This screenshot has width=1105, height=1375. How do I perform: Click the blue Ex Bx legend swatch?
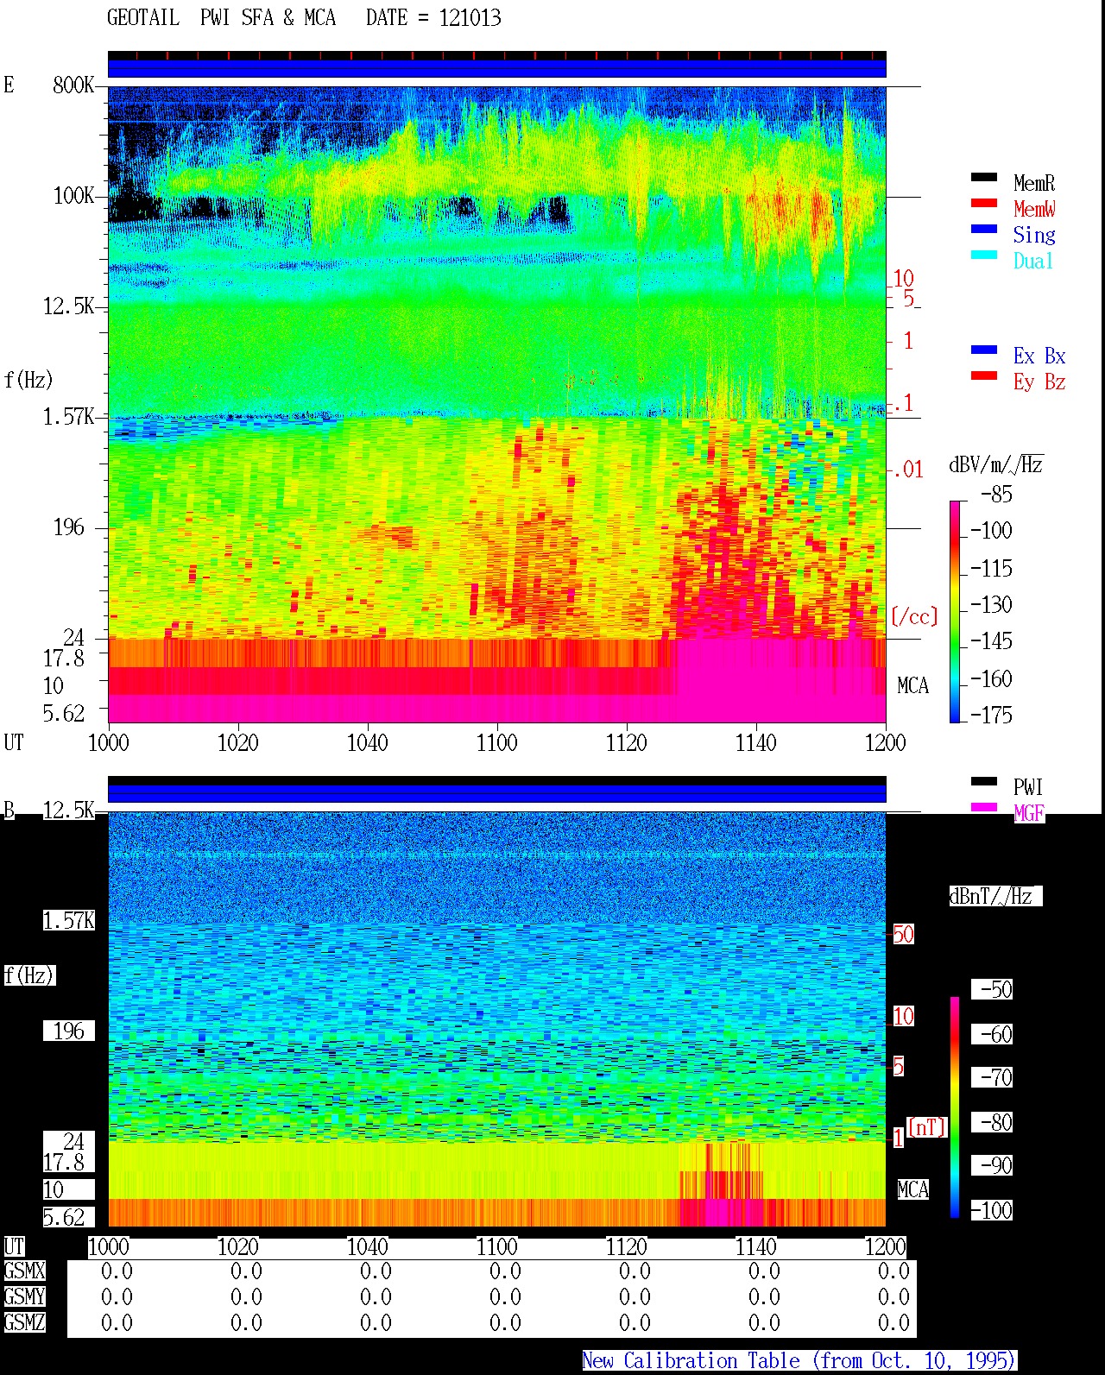click(984, 350)
